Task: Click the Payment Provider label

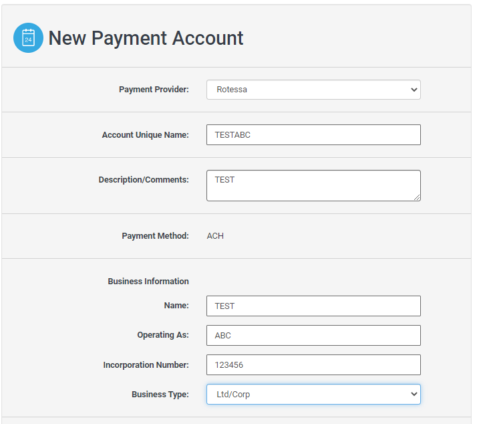Action: coord(154,90)
